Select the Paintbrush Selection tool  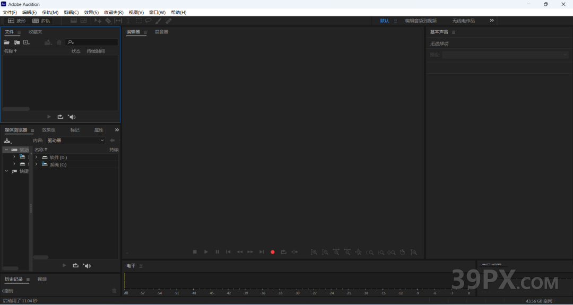point(158,21)
